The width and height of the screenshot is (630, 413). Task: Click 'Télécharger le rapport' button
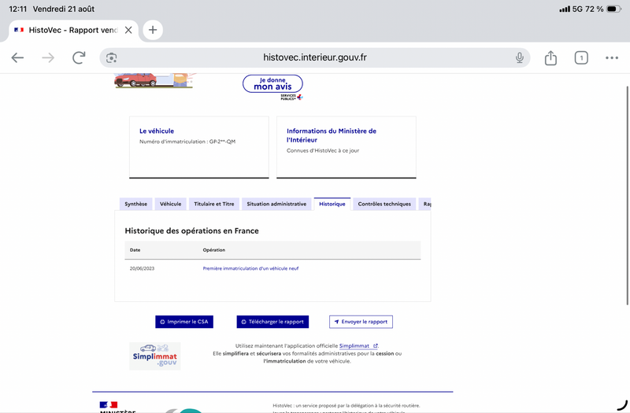[x=272, y=322]
